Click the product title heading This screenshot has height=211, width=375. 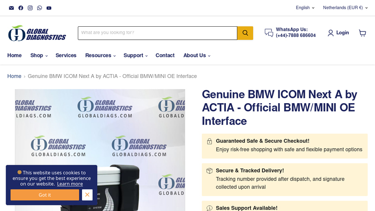coord(279,108)
